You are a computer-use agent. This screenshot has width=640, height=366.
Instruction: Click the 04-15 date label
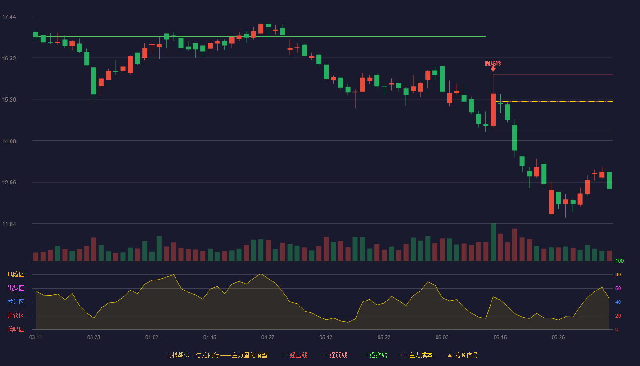point(210,337)
